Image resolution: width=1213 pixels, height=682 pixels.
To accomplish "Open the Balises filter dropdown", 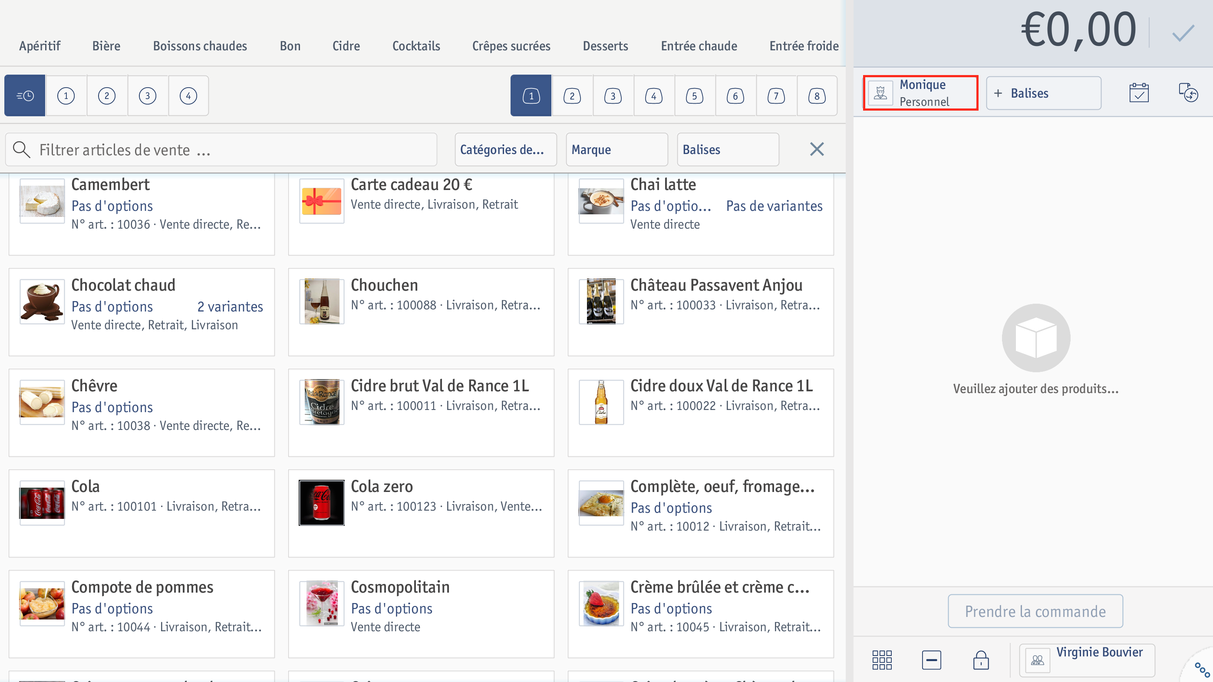I will click(728, 149).
